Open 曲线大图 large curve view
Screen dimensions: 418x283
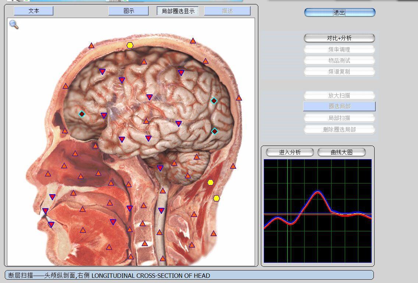[x=341, y=152]
